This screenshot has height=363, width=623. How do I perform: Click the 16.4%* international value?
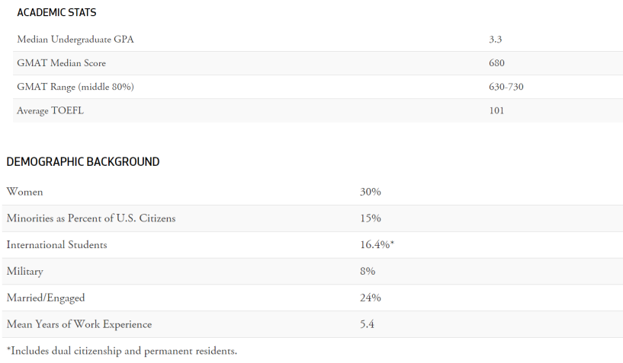click(x=377, y=245)
